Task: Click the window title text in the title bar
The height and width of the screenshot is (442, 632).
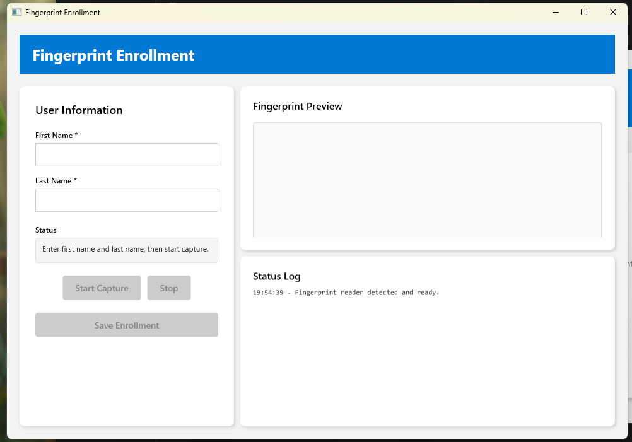Action: [62, 13]
